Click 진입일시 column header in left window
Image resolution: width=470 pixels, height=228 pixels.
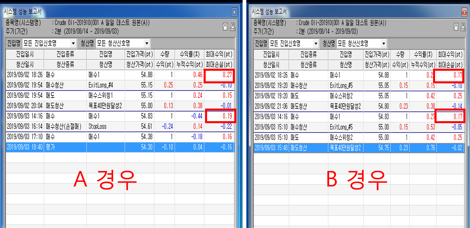click(x=25, y=54)
